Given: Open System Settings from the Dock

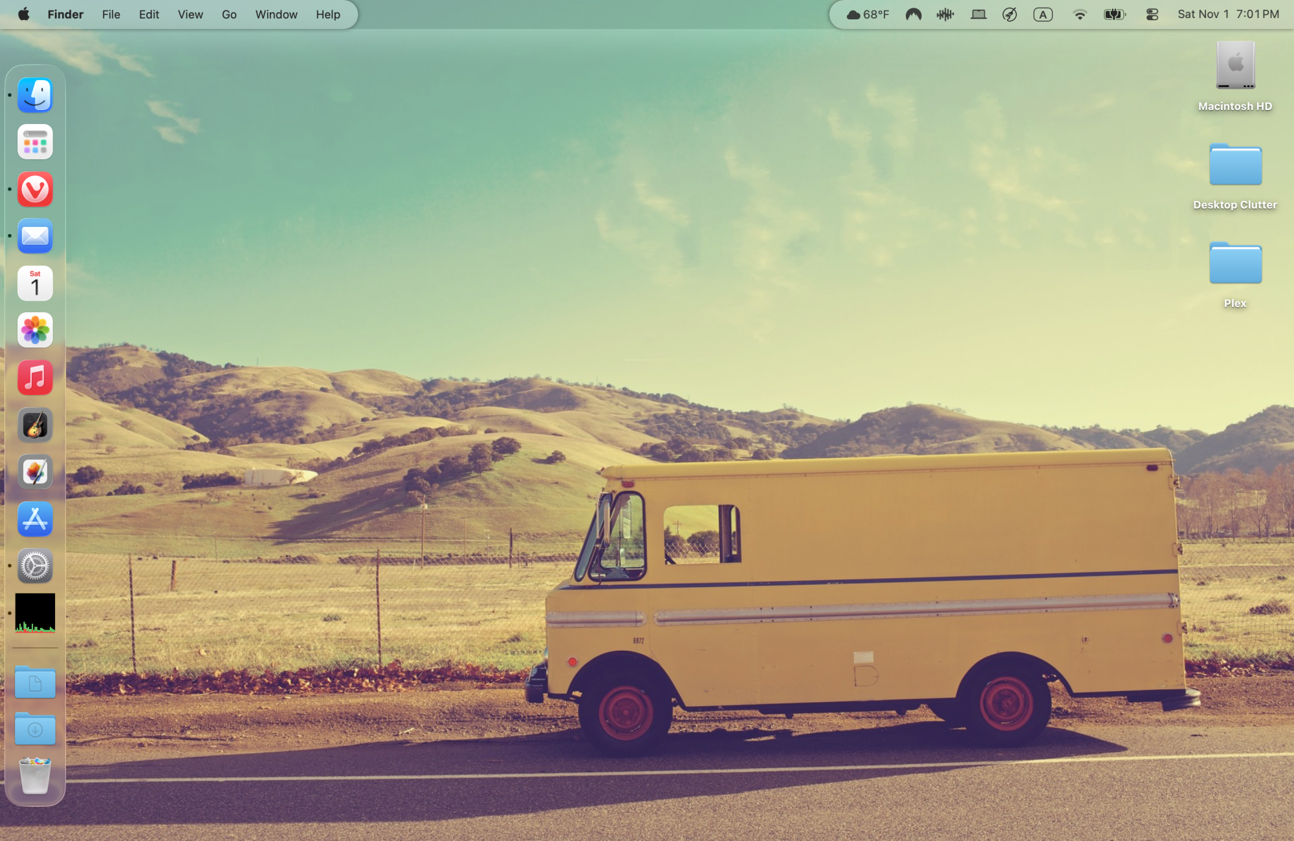Looking at the screenshot, I should pos(35,566).
